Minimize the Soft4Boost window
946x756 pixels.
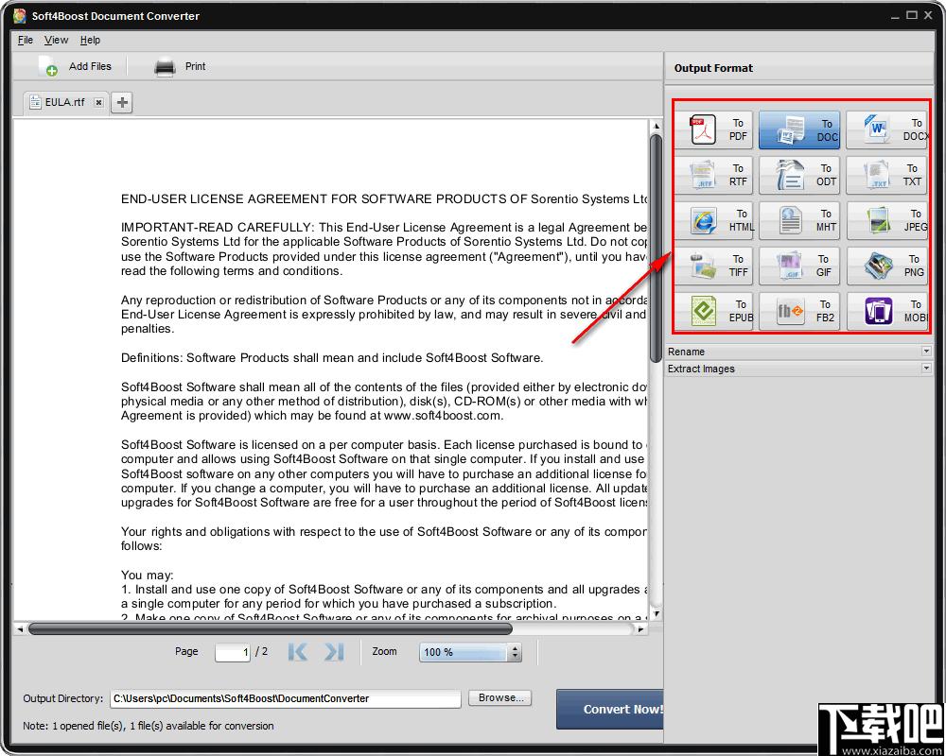point(895,16)
